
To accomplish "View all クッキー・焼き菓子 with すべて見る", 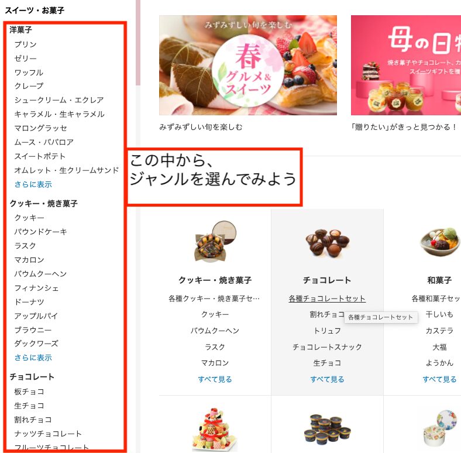I will click(x=215, y=379).
